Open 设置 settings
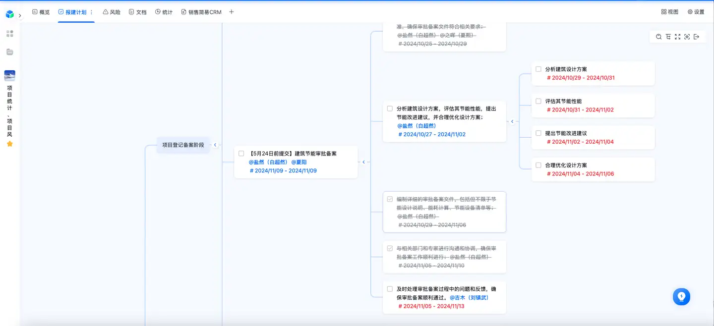This screenshot has height=326, width=714. [x=696, y=12]
